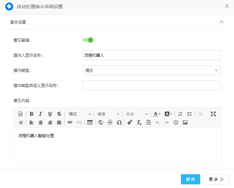
Task: Collapse the 基本设置 section
Action: pyautogui.click(x=221, y=22)
